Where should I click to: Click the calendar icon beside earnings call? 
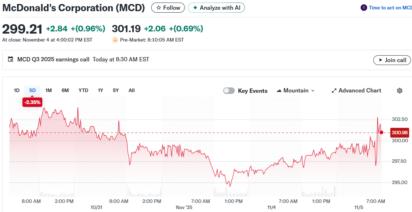click(10, 59)
